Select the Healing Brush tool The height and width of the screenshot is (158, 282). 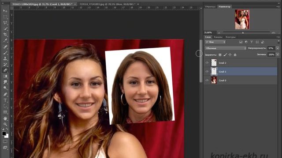5,47
